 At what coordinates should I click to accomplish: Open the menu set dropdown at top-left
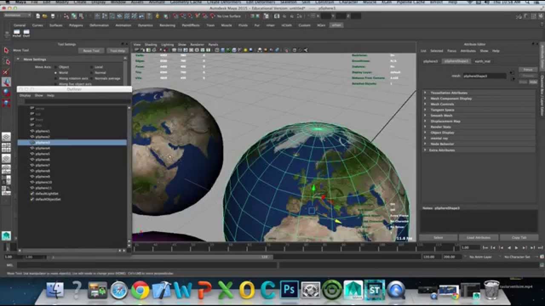pos(17,16)
